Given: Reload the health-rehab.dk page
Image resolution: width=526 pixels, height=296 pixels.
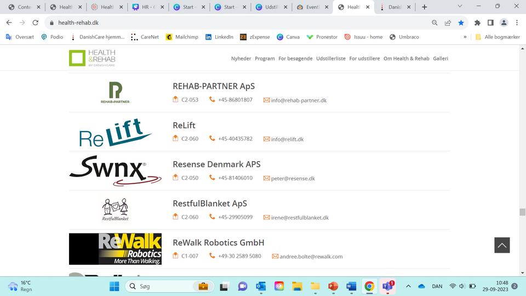Looking at the screenshot, I should tap(35, 22).
